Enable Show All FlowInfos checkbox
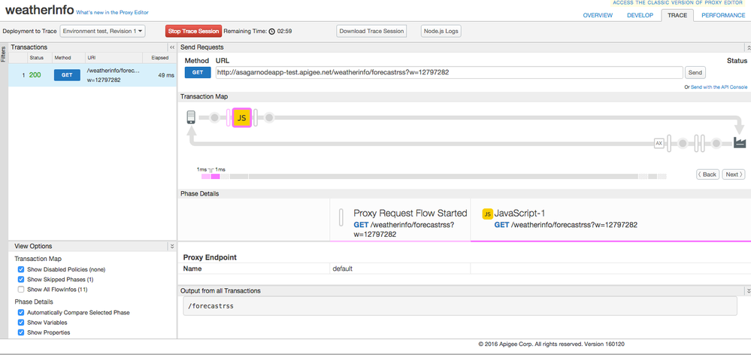Image resolution: width=751 pixels, height=355 pixels. click(x=20, y=290)
